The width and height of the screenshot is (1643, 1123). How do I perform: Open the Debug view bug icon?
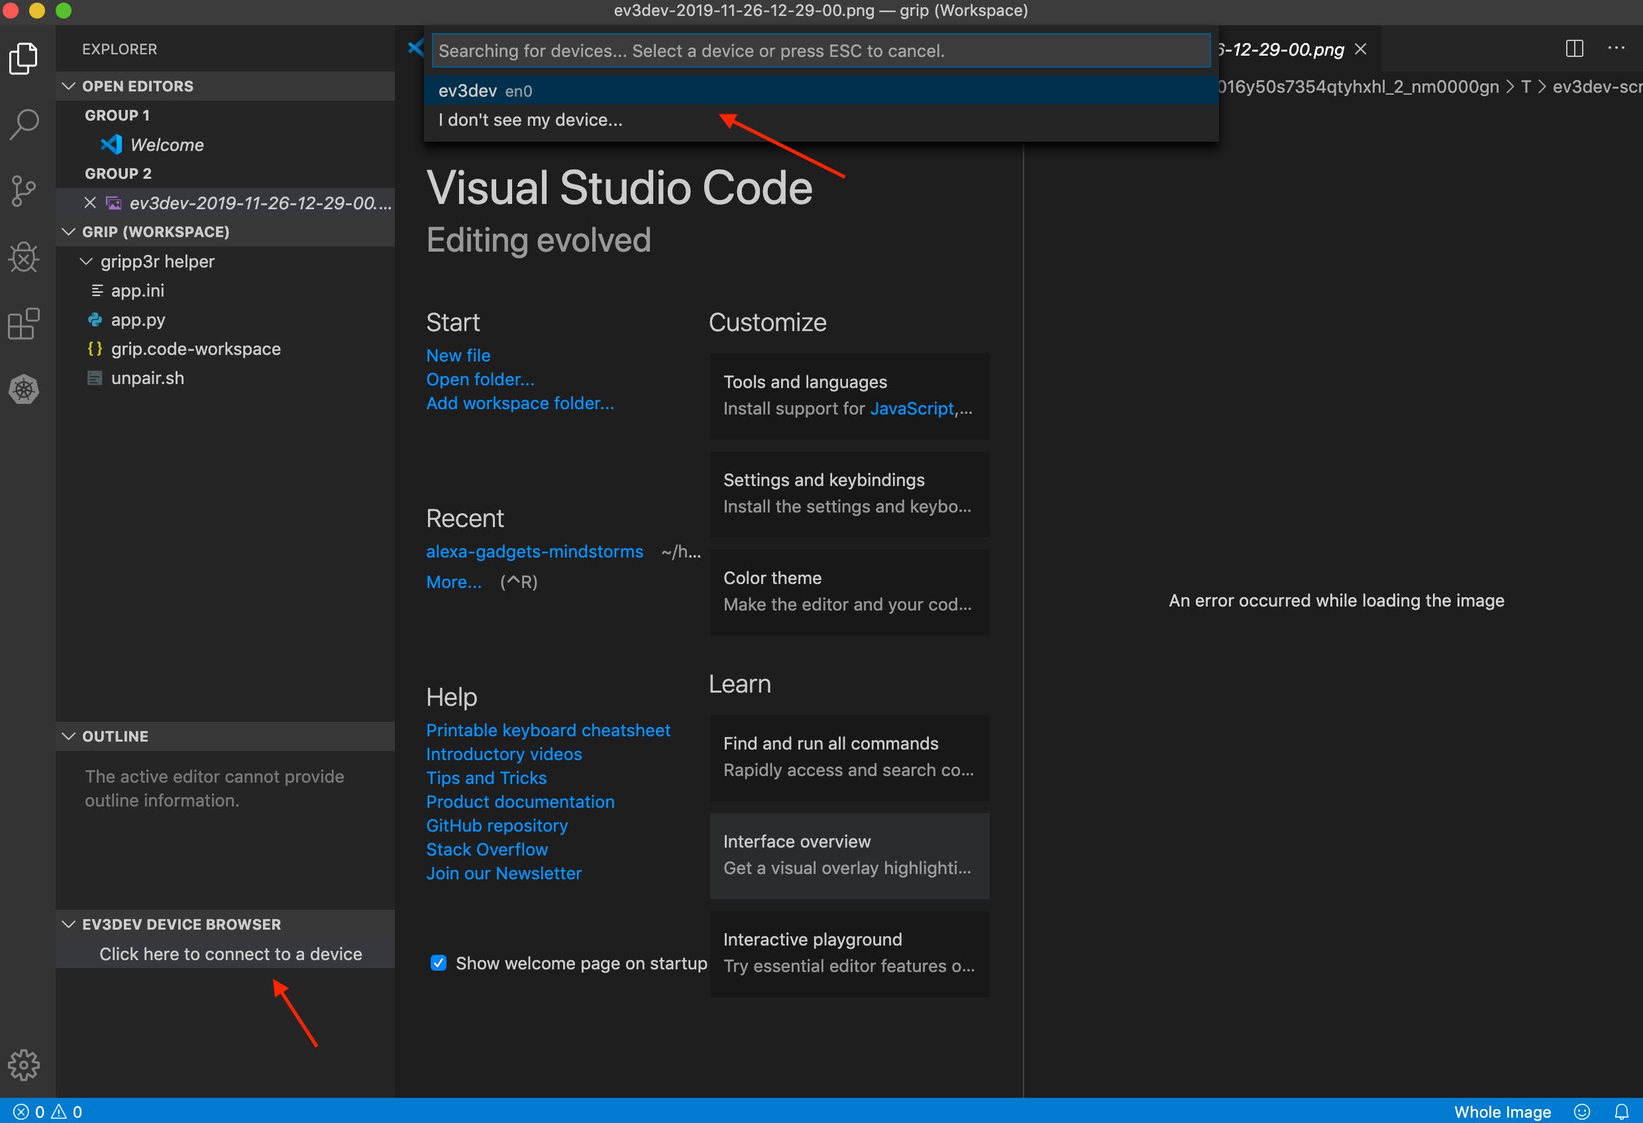24,258
